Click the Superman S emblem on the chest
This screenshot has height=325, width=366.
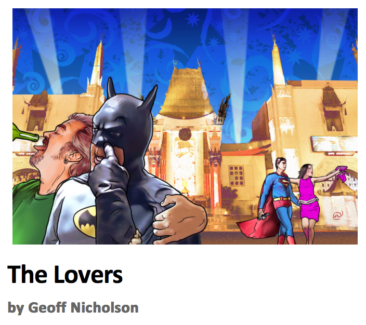284,182
